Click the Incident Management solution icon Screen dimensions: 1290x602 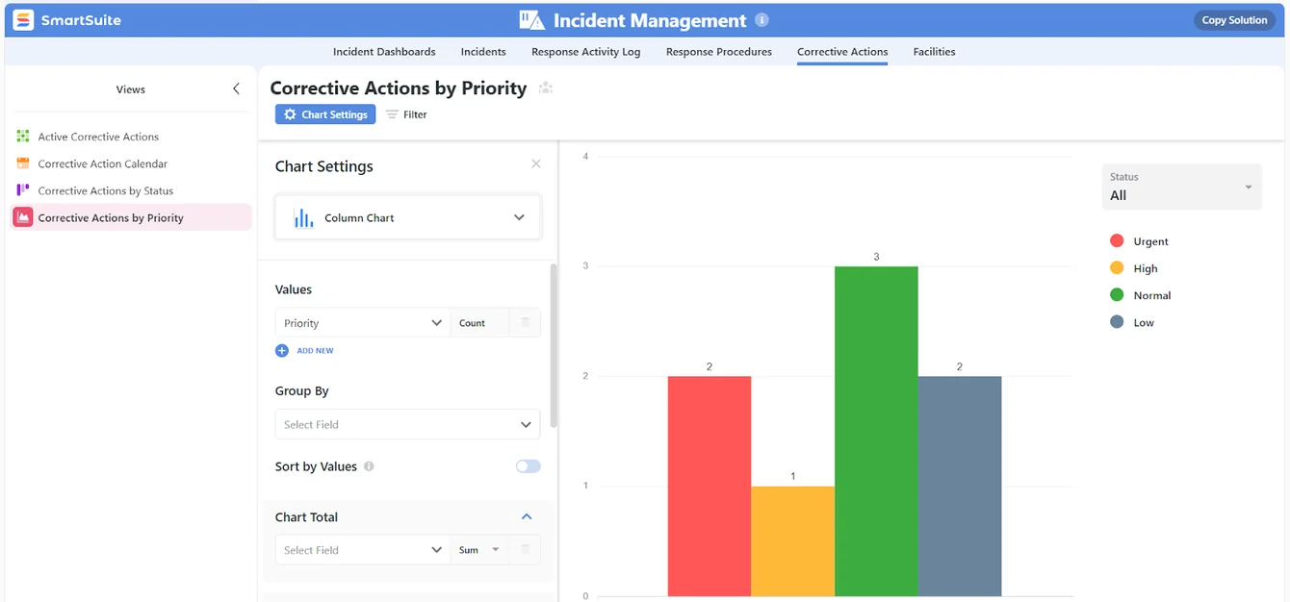(x=532, y=20)
